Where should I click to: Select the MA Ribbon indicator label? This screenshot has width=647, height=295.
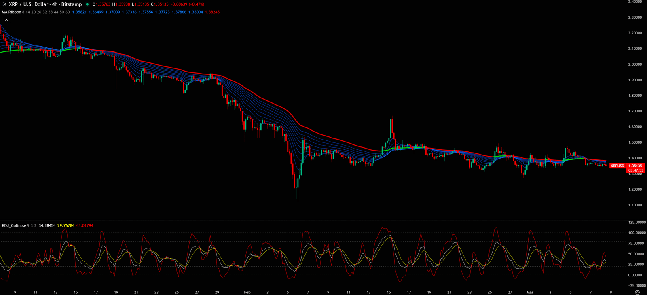[x=11, y=12]
